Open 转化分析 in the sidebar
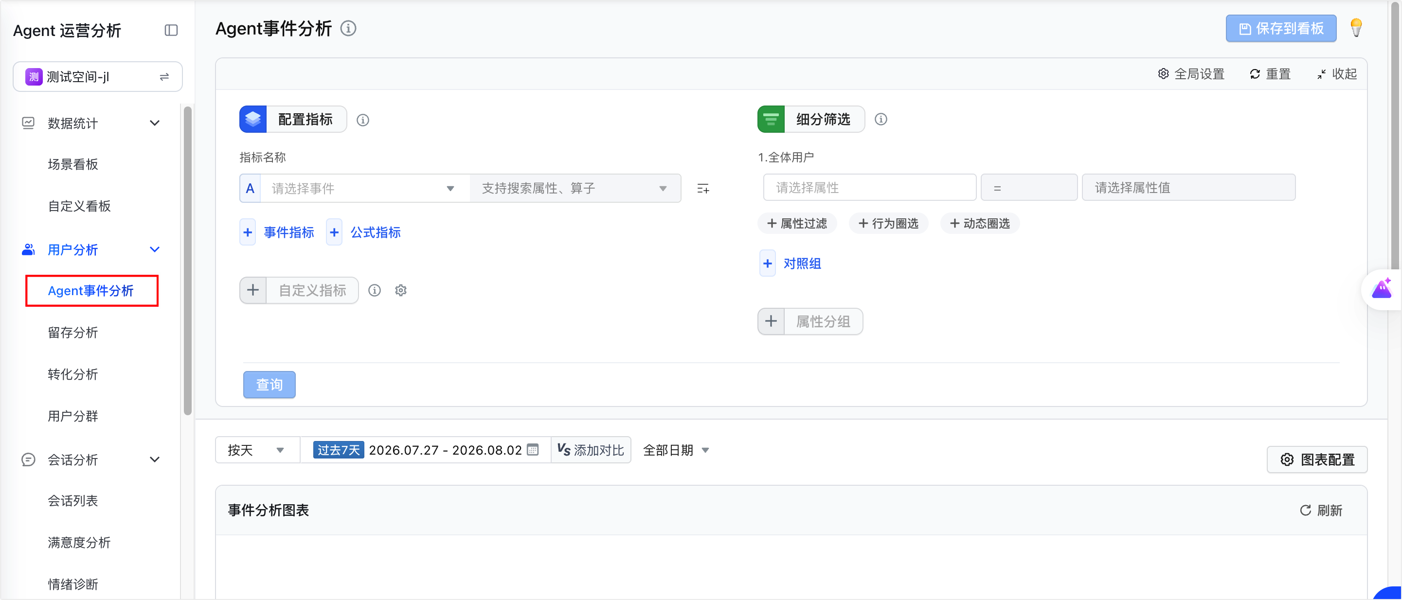The height and width of the screenshot is (600, 1402). pyautogui.click(x=73, y=374)
